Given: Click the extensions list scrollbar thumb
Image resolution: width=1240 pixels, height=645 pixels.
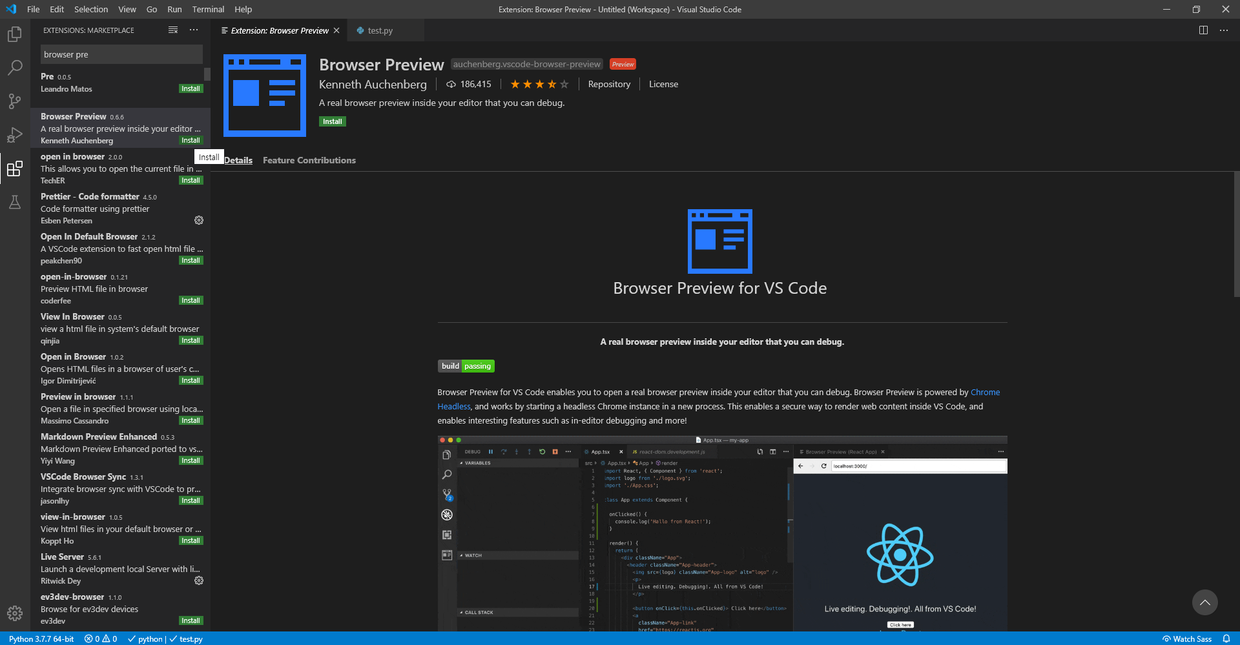Looking at the screenshot, I should [x=207, y=73].
